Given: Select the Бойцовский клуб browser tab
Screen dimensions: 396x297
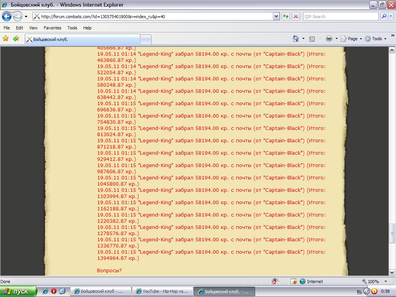Looking at the screenshot, I should (x=82, y=39).
